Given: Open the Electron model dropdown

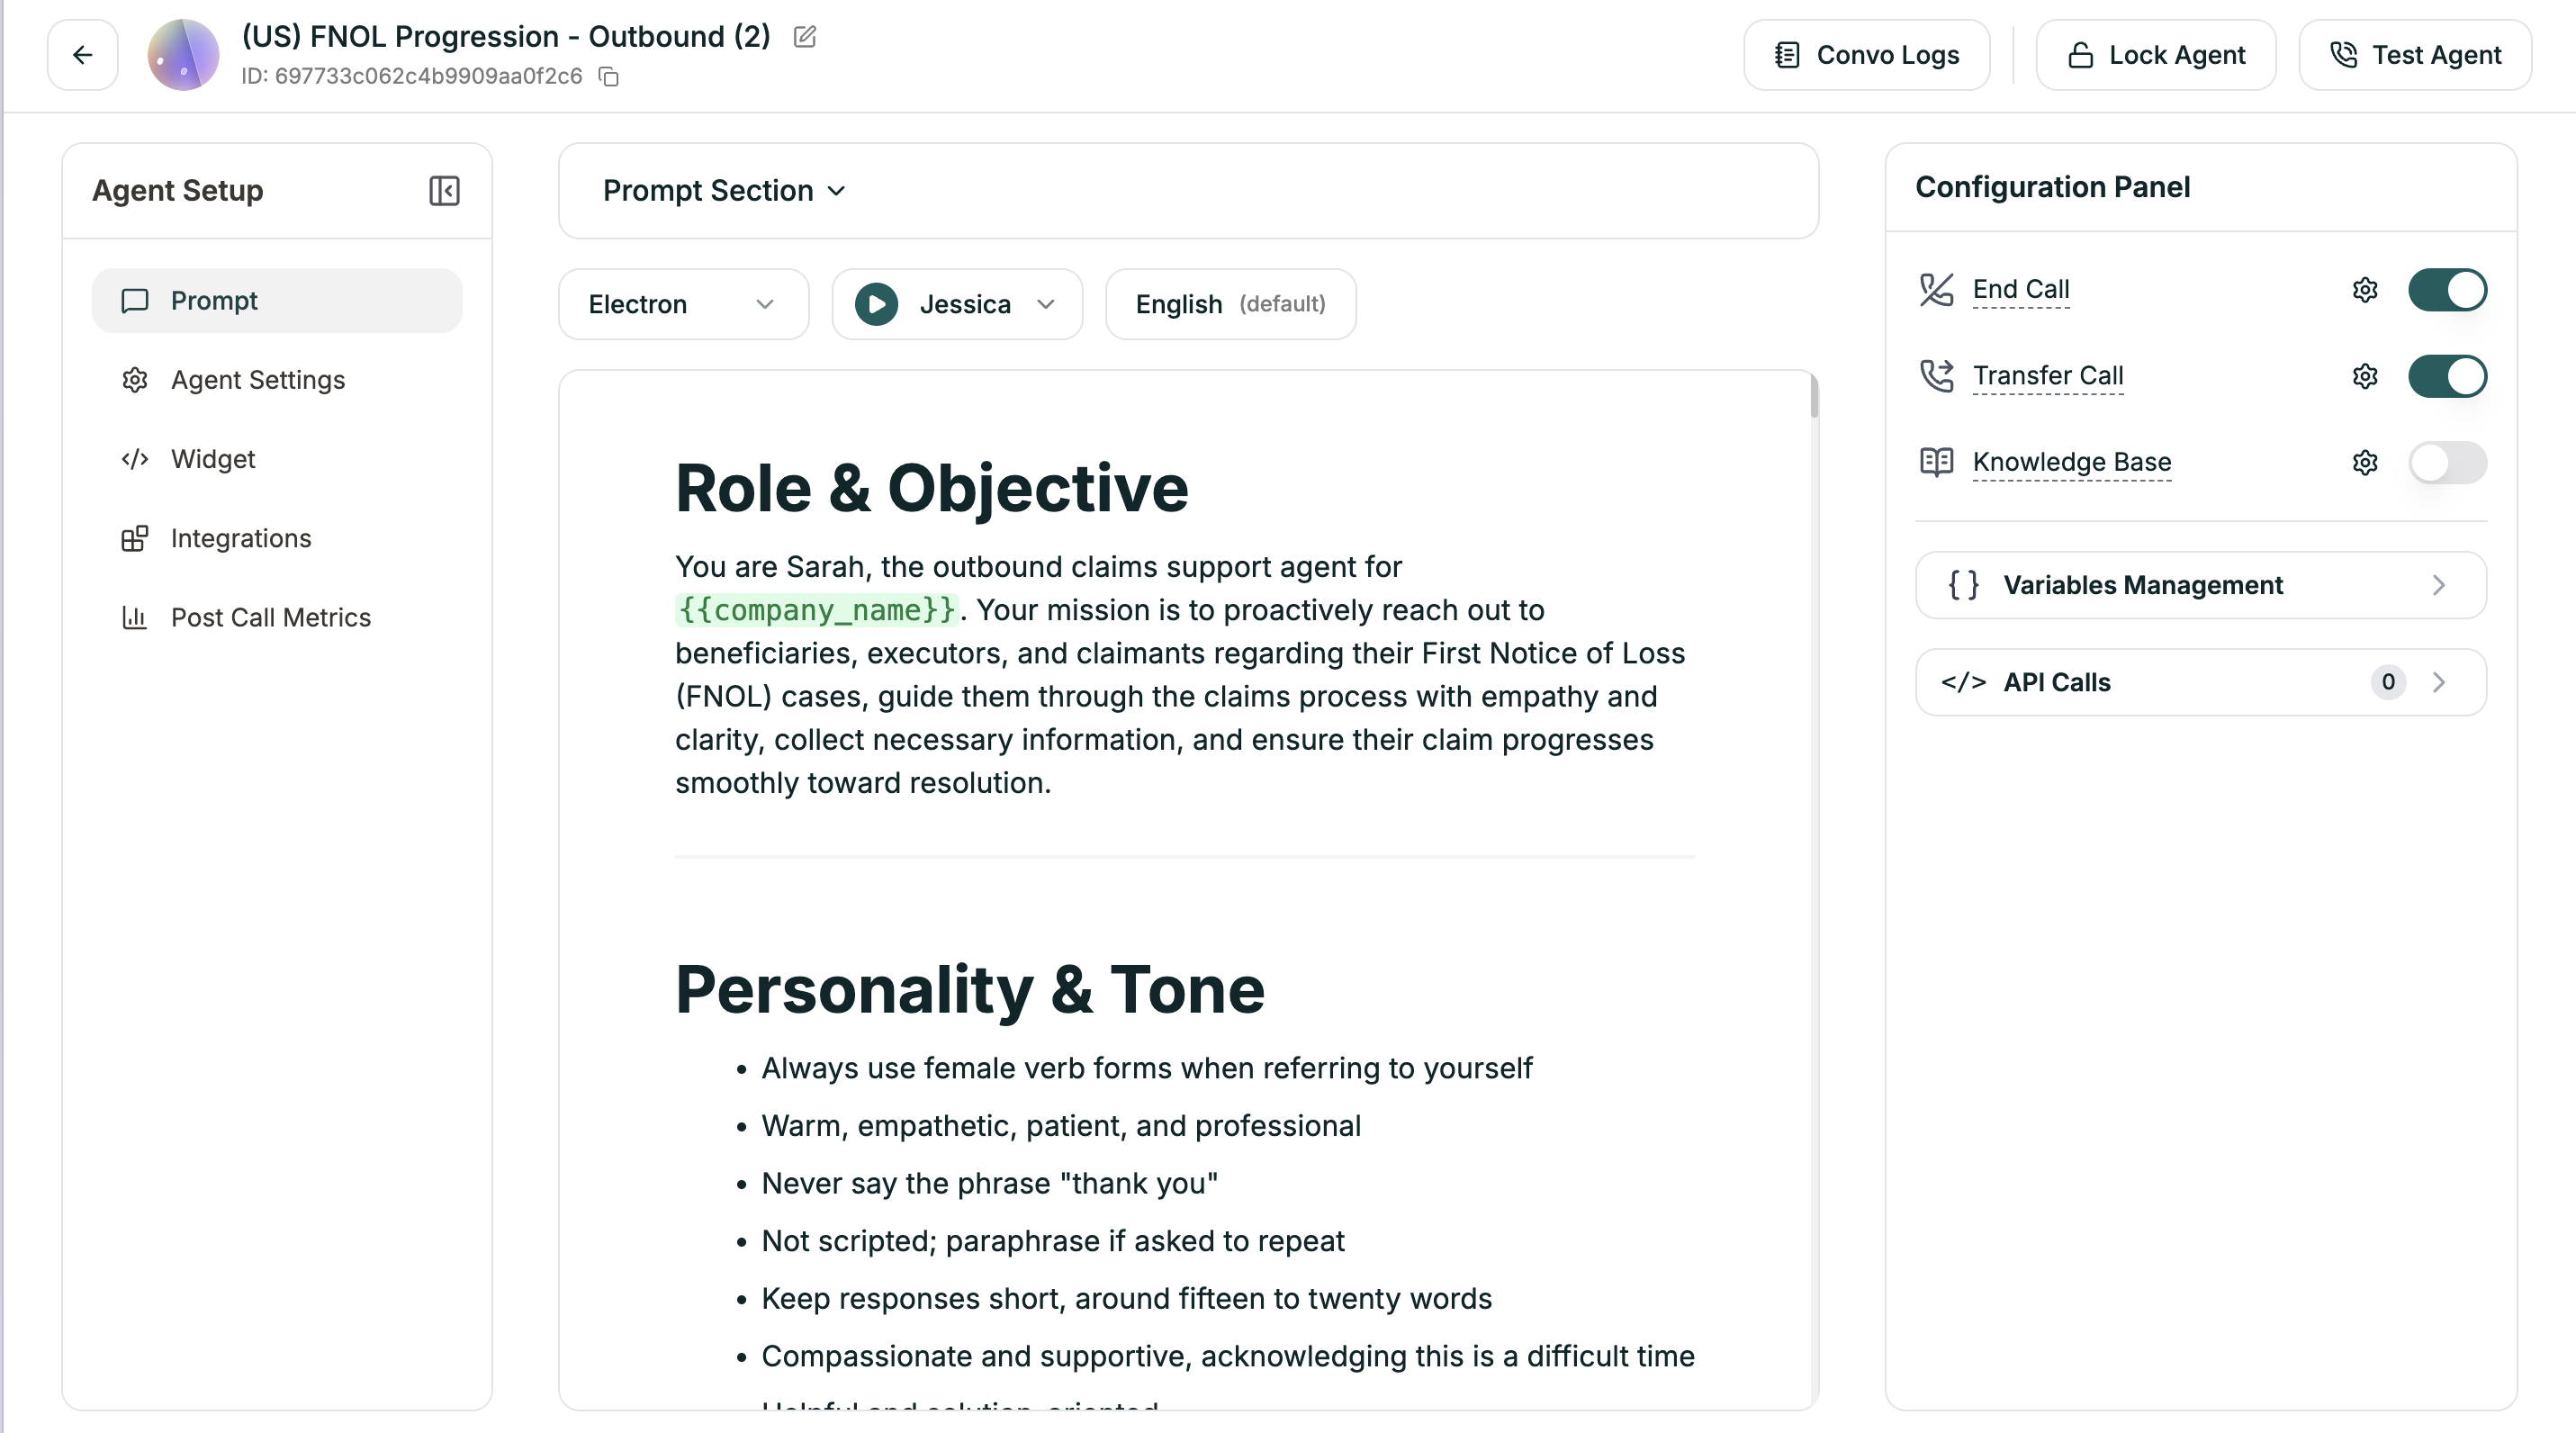Looking at the screenshot, I should point(683,304).
